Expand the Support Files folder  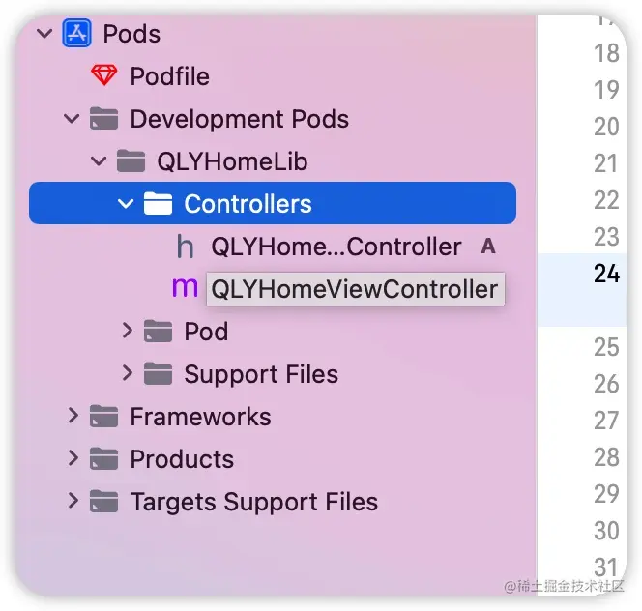point(128,373)
